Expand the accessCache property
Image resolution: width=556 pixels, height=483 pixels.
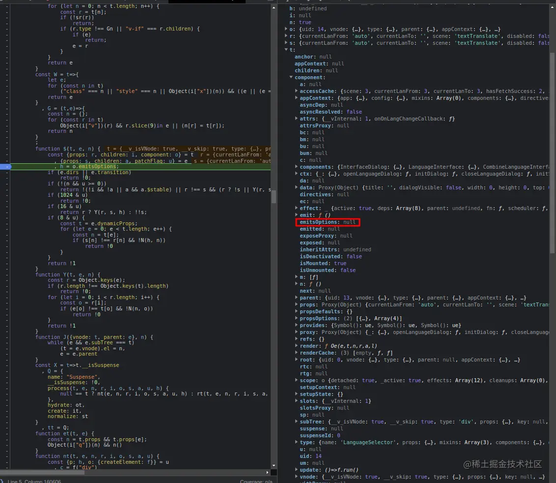pyautogui.click(x=297, y=91)
